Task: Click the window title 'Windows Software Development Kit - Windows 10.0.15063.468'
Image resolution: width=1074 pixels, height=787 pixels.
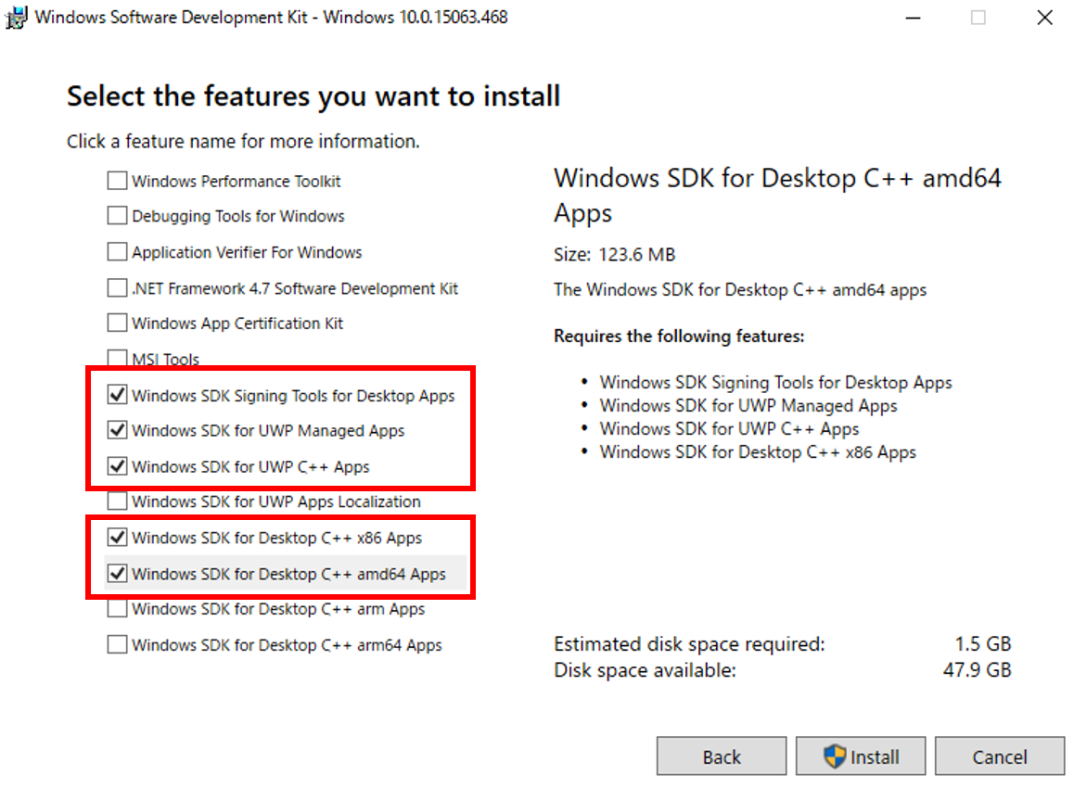Action: (x=271, y=17)
